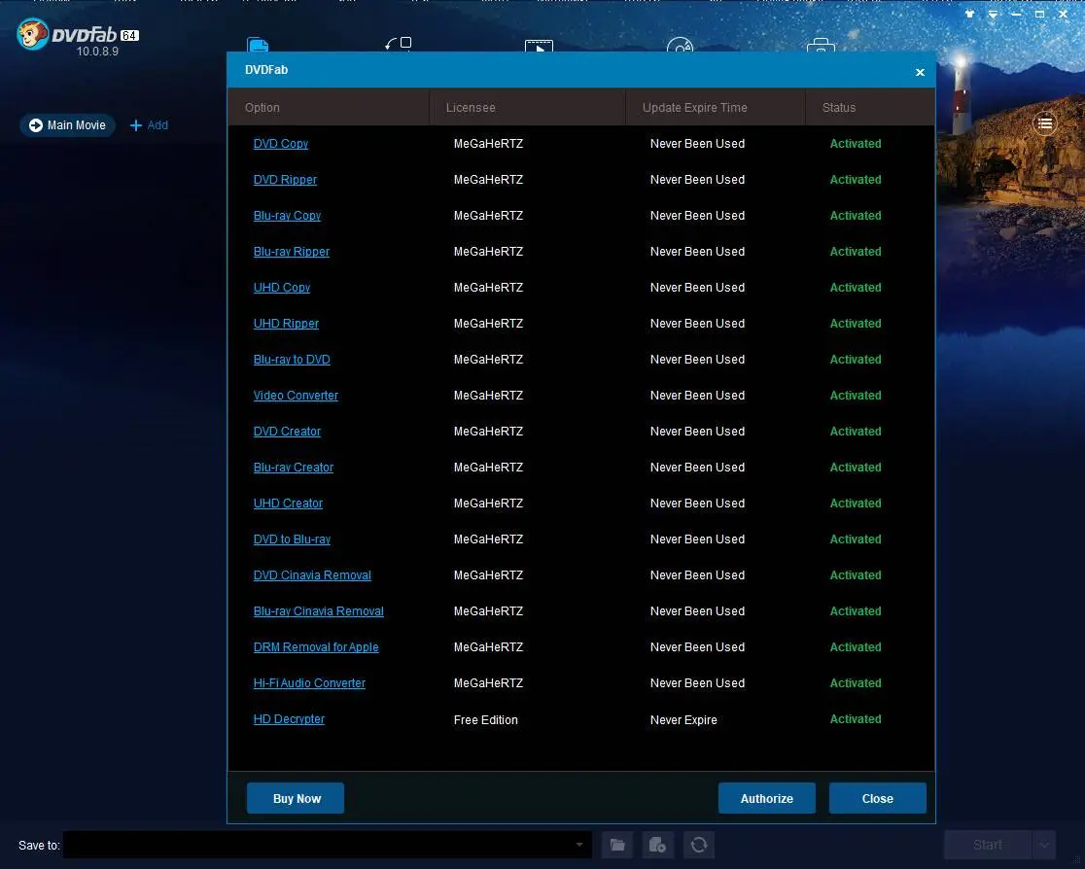Screen dimensions: 1085x869
Task: Click the save to ISO image icon
Action: click(x=657, y=845)
